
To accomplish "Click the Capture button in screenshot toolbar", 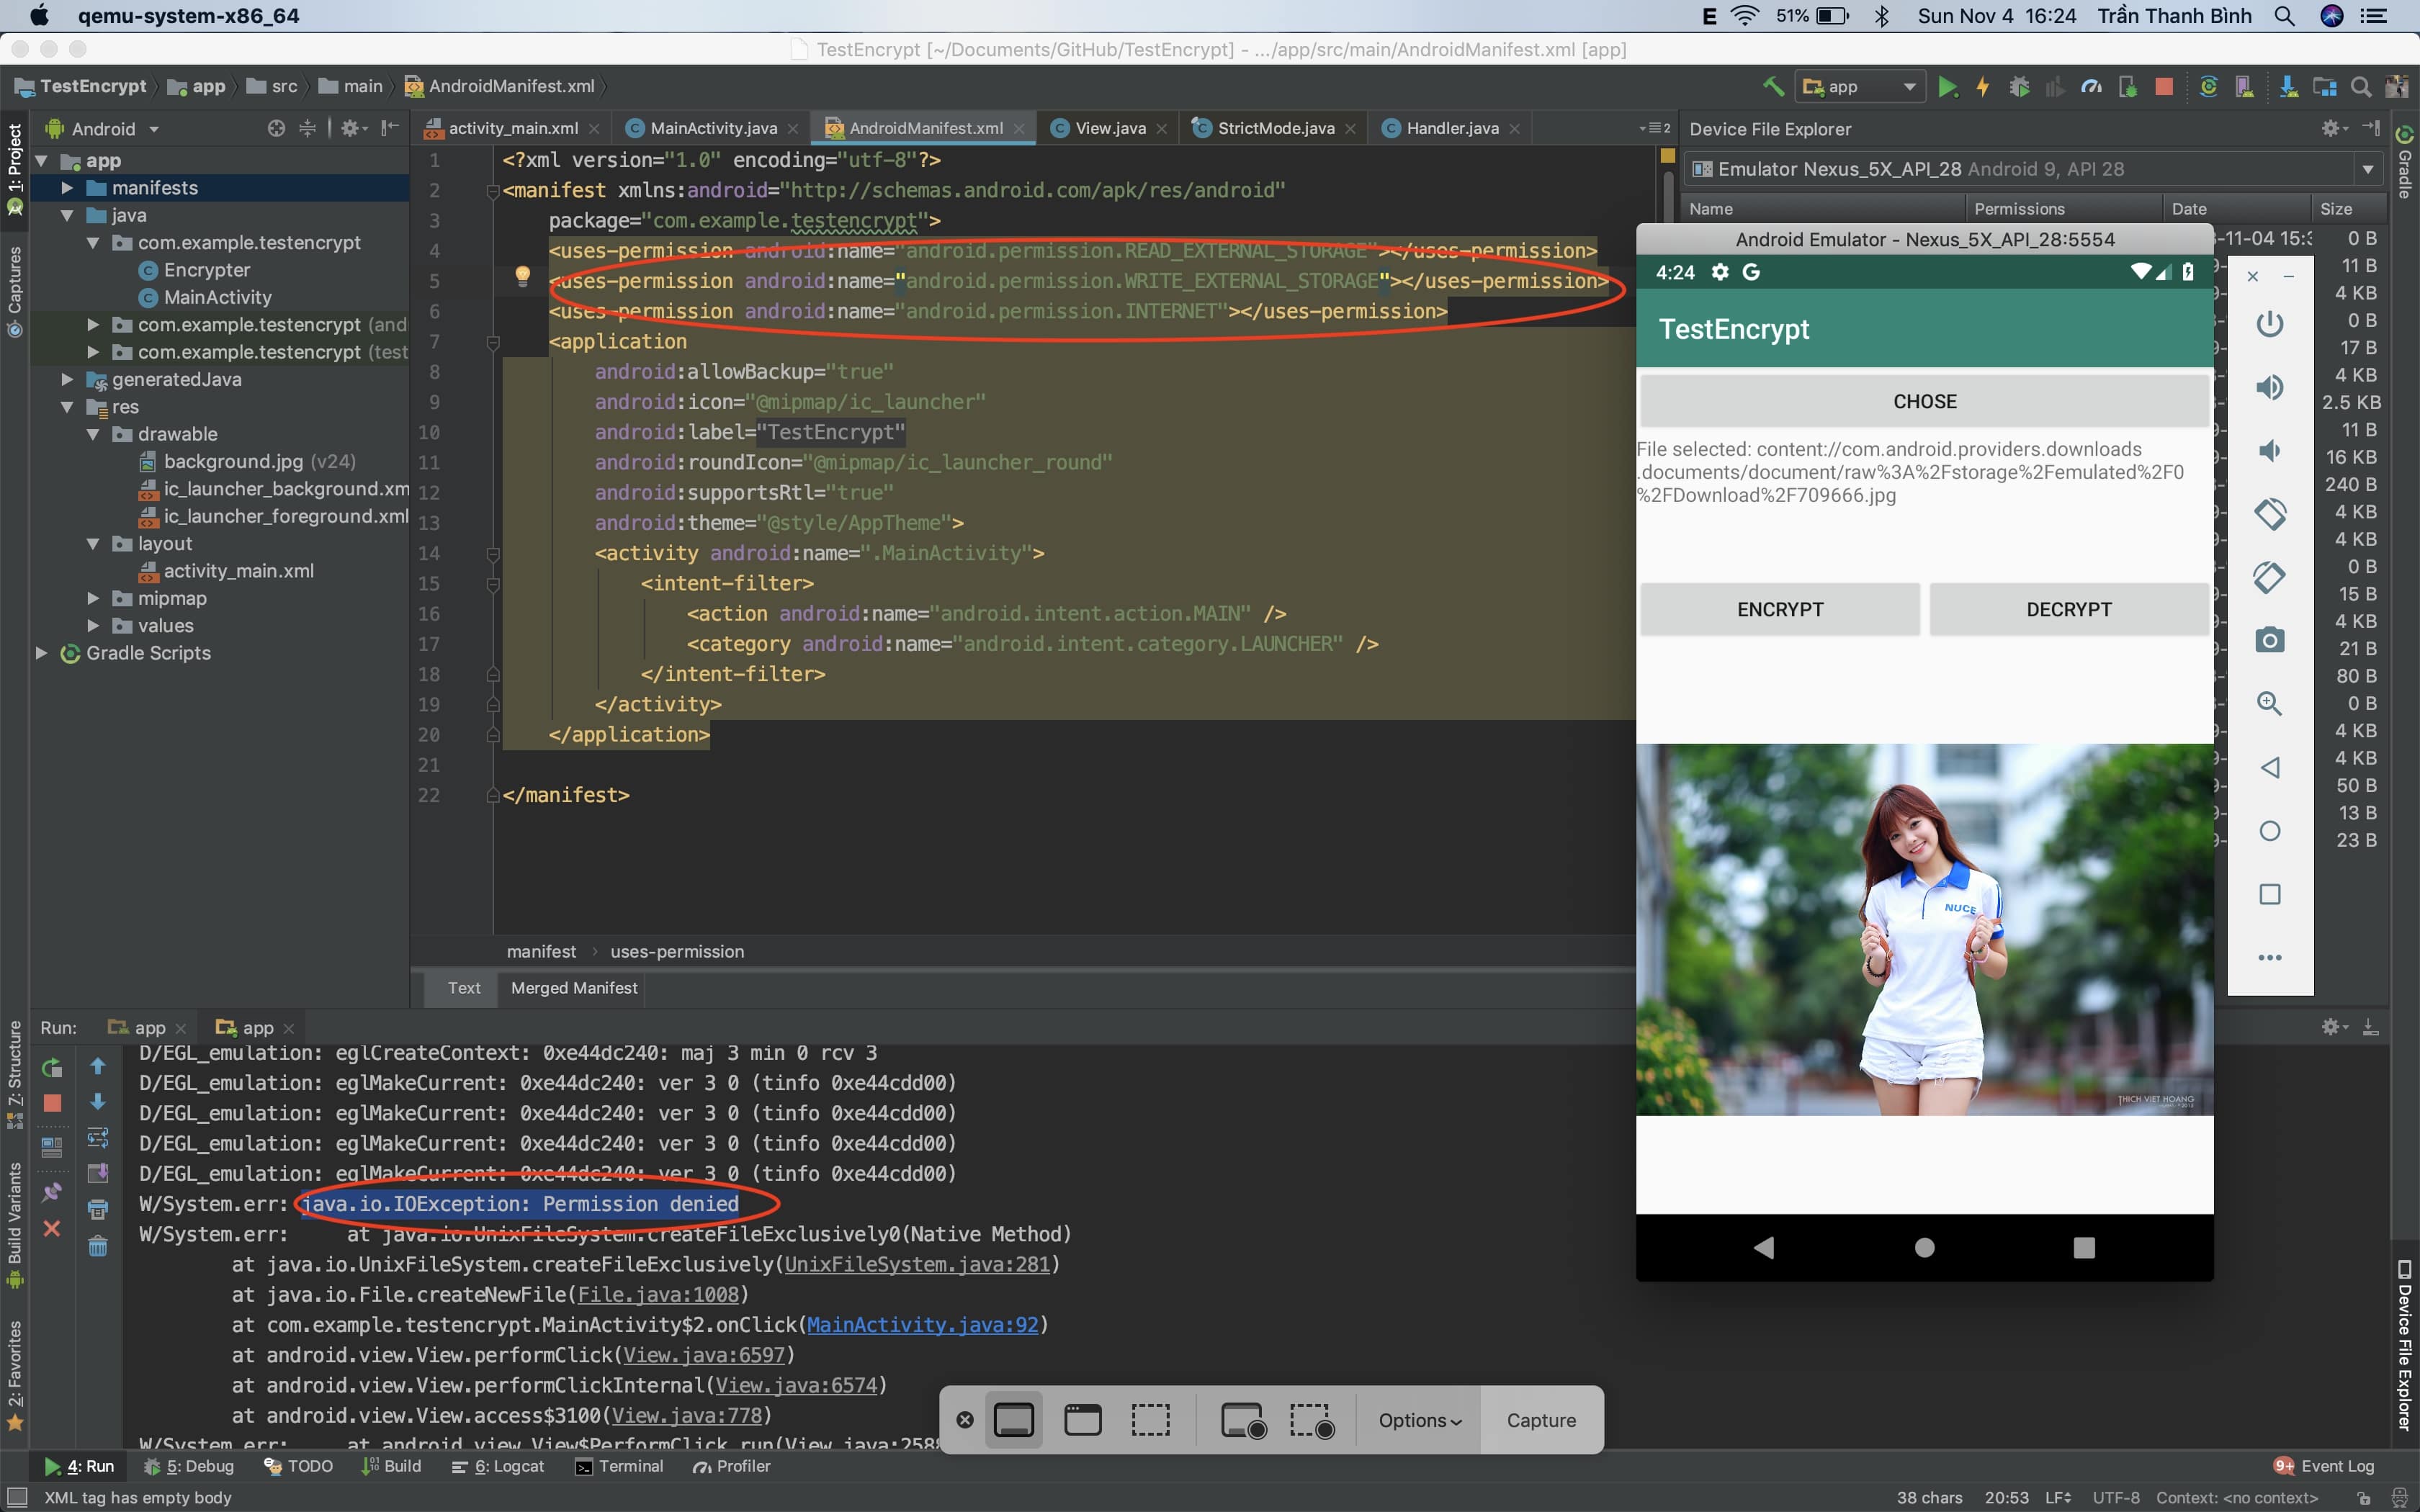I will 1540,1420.
